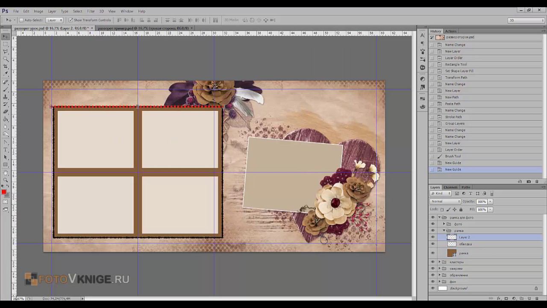
Task: Activate the Hand tool
Action: pyautogui.click(x=6, y=172)
